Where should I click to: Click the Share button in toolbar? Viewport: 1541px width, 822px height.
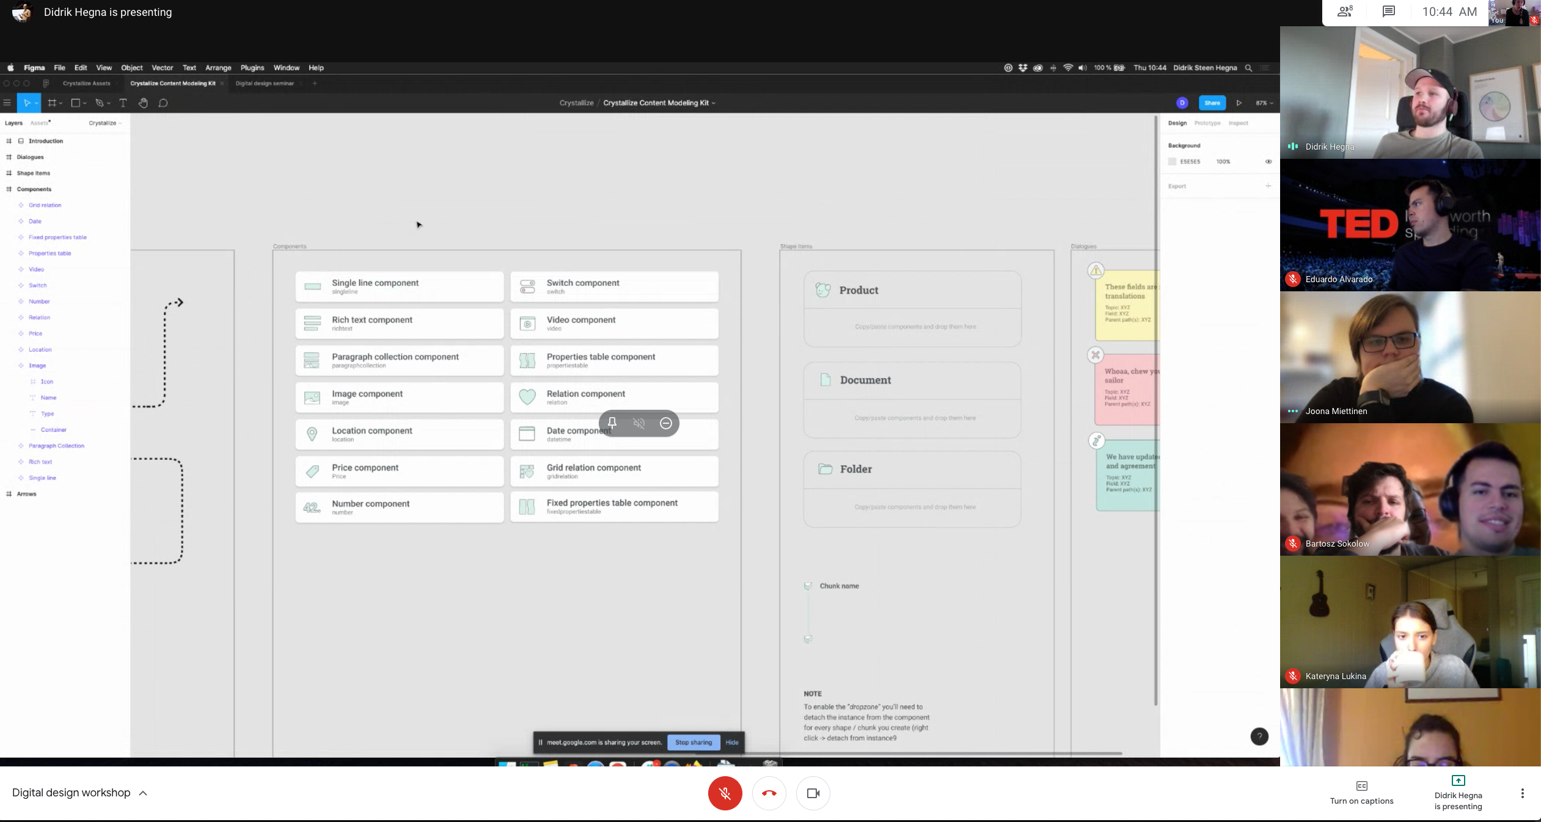click(x=1212, y=102)
